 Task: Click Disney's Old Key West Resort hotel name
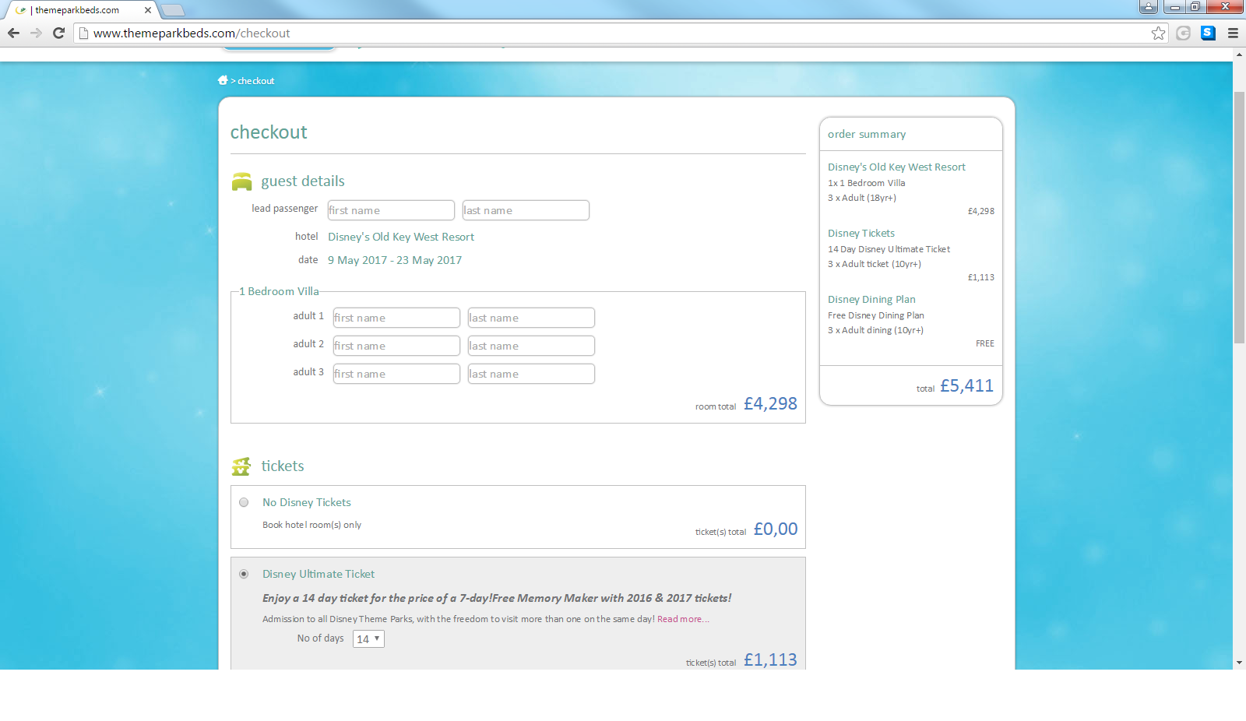[401, 237]
